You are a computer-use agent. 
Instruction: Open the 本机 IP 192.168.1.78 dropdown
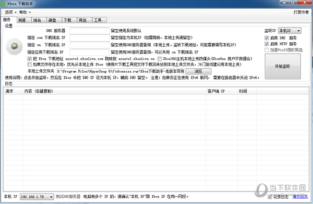tap(37, 197)
